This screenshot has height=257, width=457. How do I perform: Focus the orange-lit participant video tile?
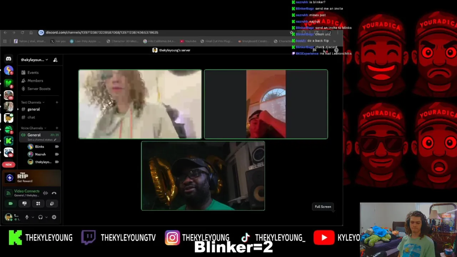tap(266, 104)
